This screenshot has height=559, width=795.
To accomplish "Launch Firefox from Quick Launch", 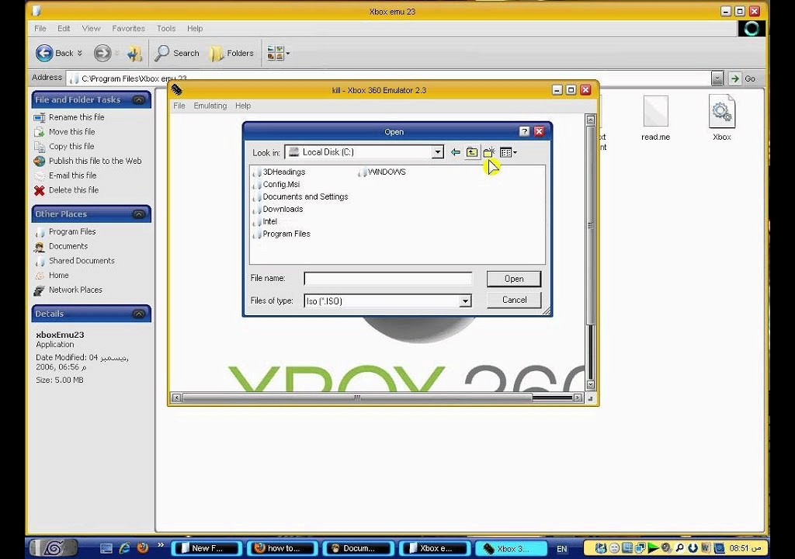I will point(143,548).
